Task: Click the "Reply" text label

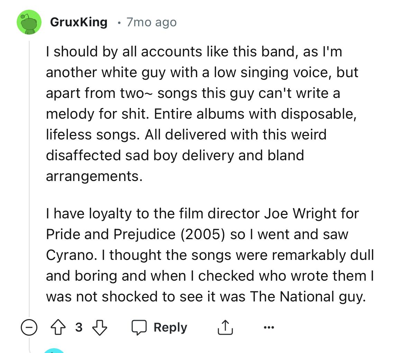Action: point(170,327)
